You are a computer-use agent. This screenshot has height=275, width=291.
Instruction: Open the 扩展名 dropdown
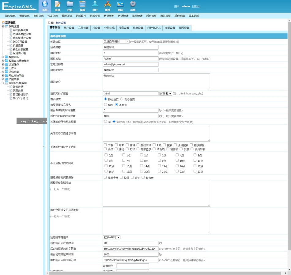[x=166, y=93]
